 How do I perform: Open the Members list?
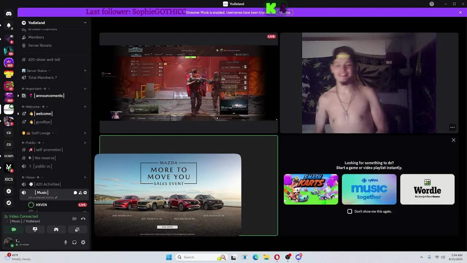click(x=54, y=37)
